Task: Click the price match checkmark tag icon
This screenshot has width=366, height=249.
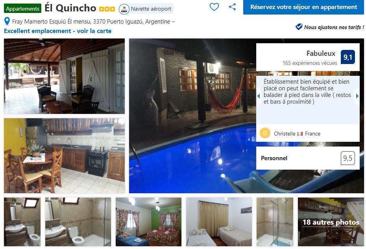Action: (299, 27)
